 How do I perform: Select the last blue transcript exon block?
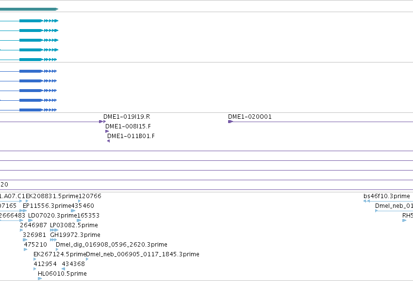click(31, 110)
